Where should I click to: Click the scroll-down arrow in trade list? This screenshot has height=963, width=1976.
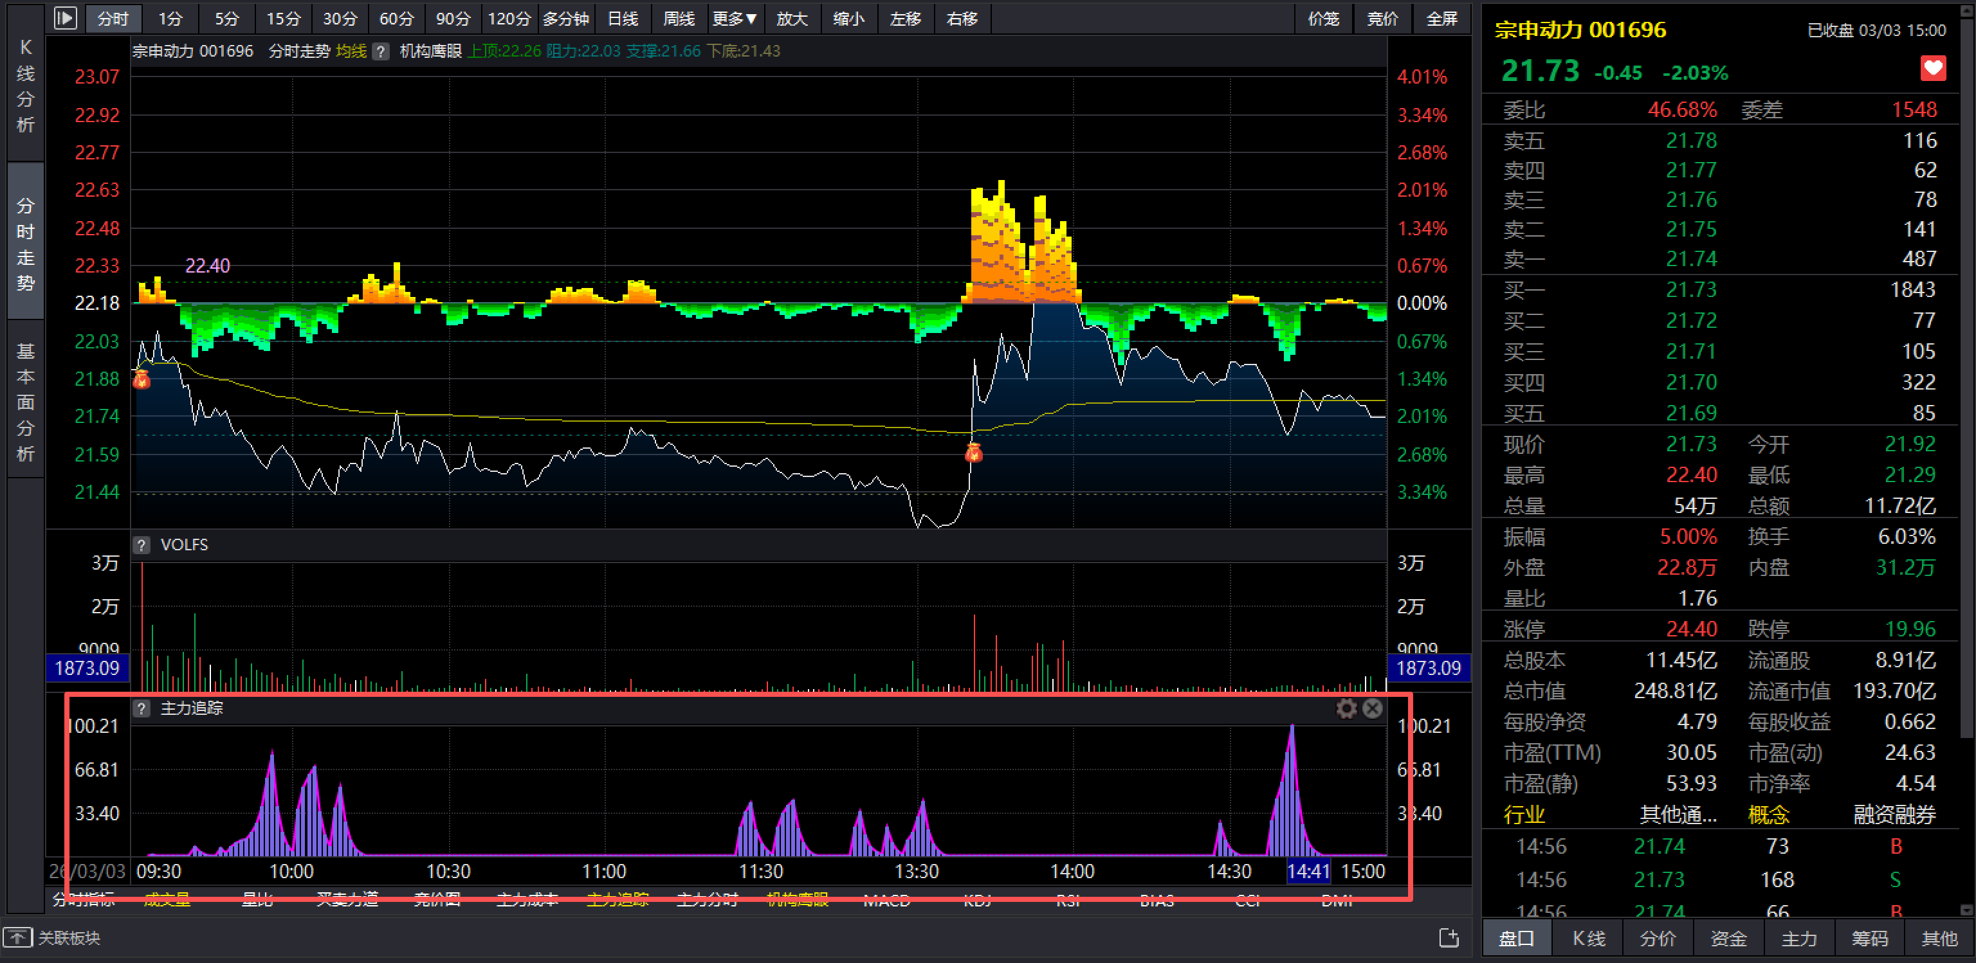click(1966, 910)
